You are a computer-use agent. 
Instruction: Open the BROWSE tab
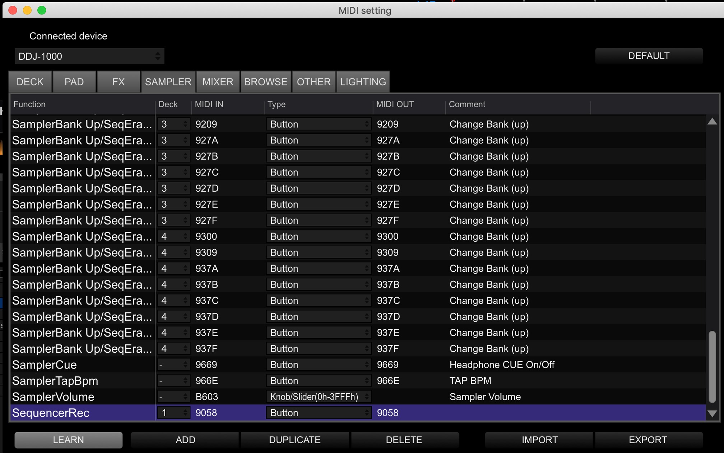tap(266, 82)
